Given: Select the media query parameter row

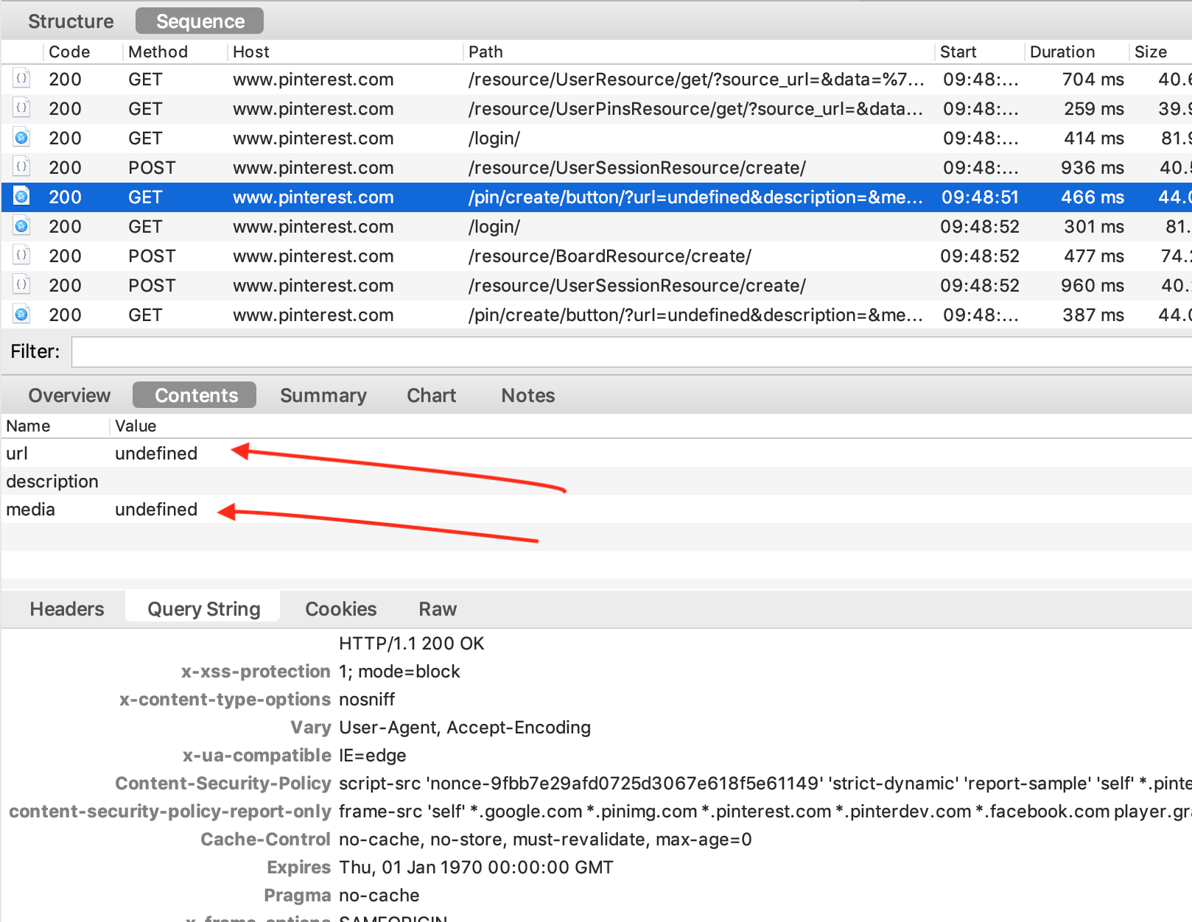Looking at the screenshot, I should [x=596, y=509].
